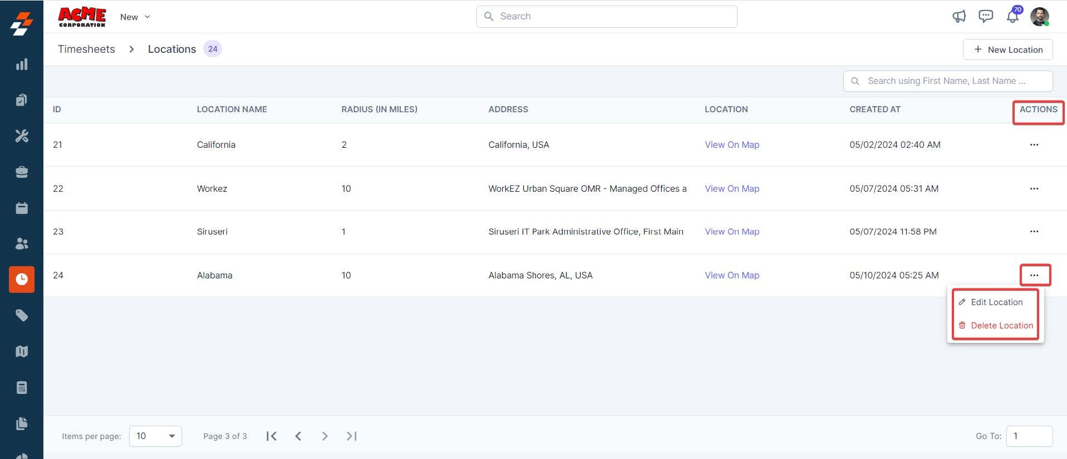Viewport: 1067px width, 459px height.
Task: Click the Alabama location name cell
Action: tap(214, 275)
